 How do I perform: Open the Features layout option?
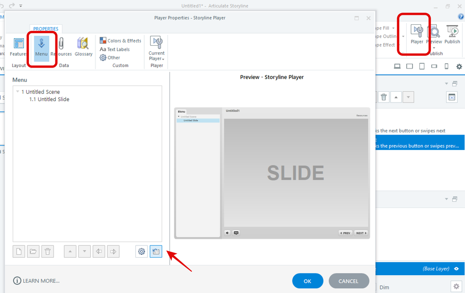[x=19, y=48]
